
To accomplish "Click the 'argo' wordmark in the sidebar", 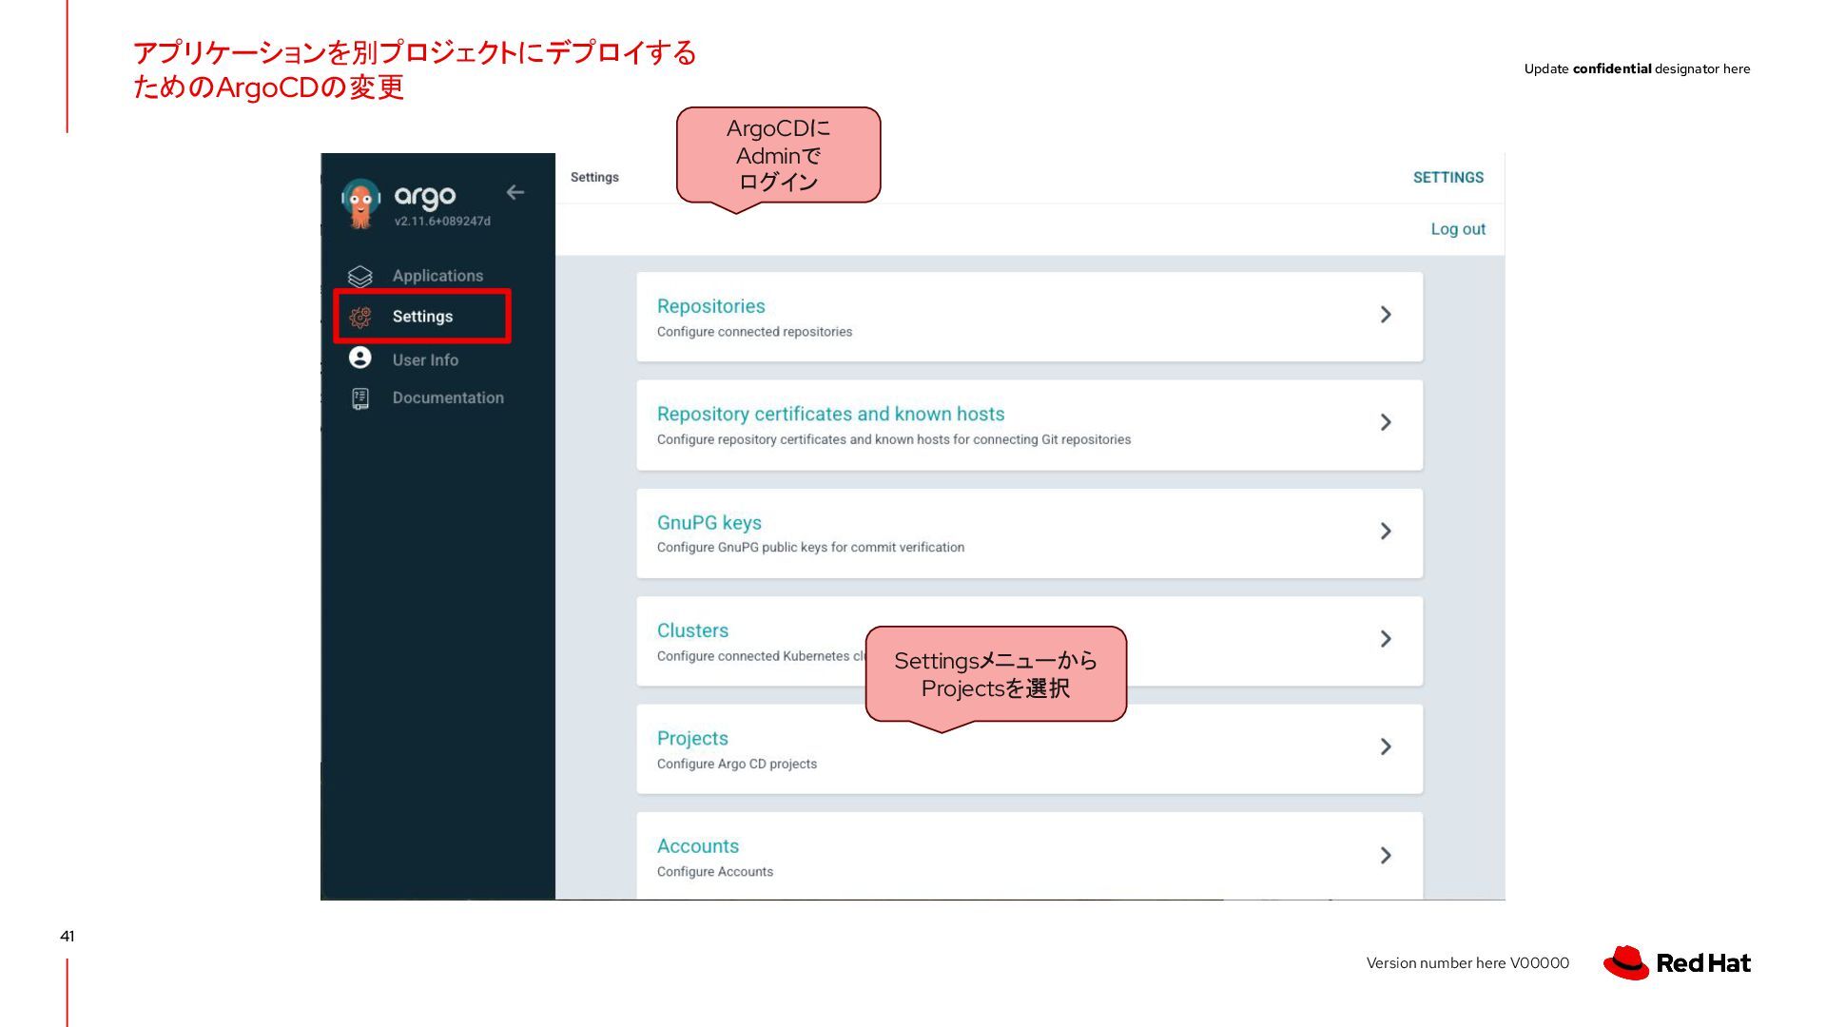I will pos(425,196).
